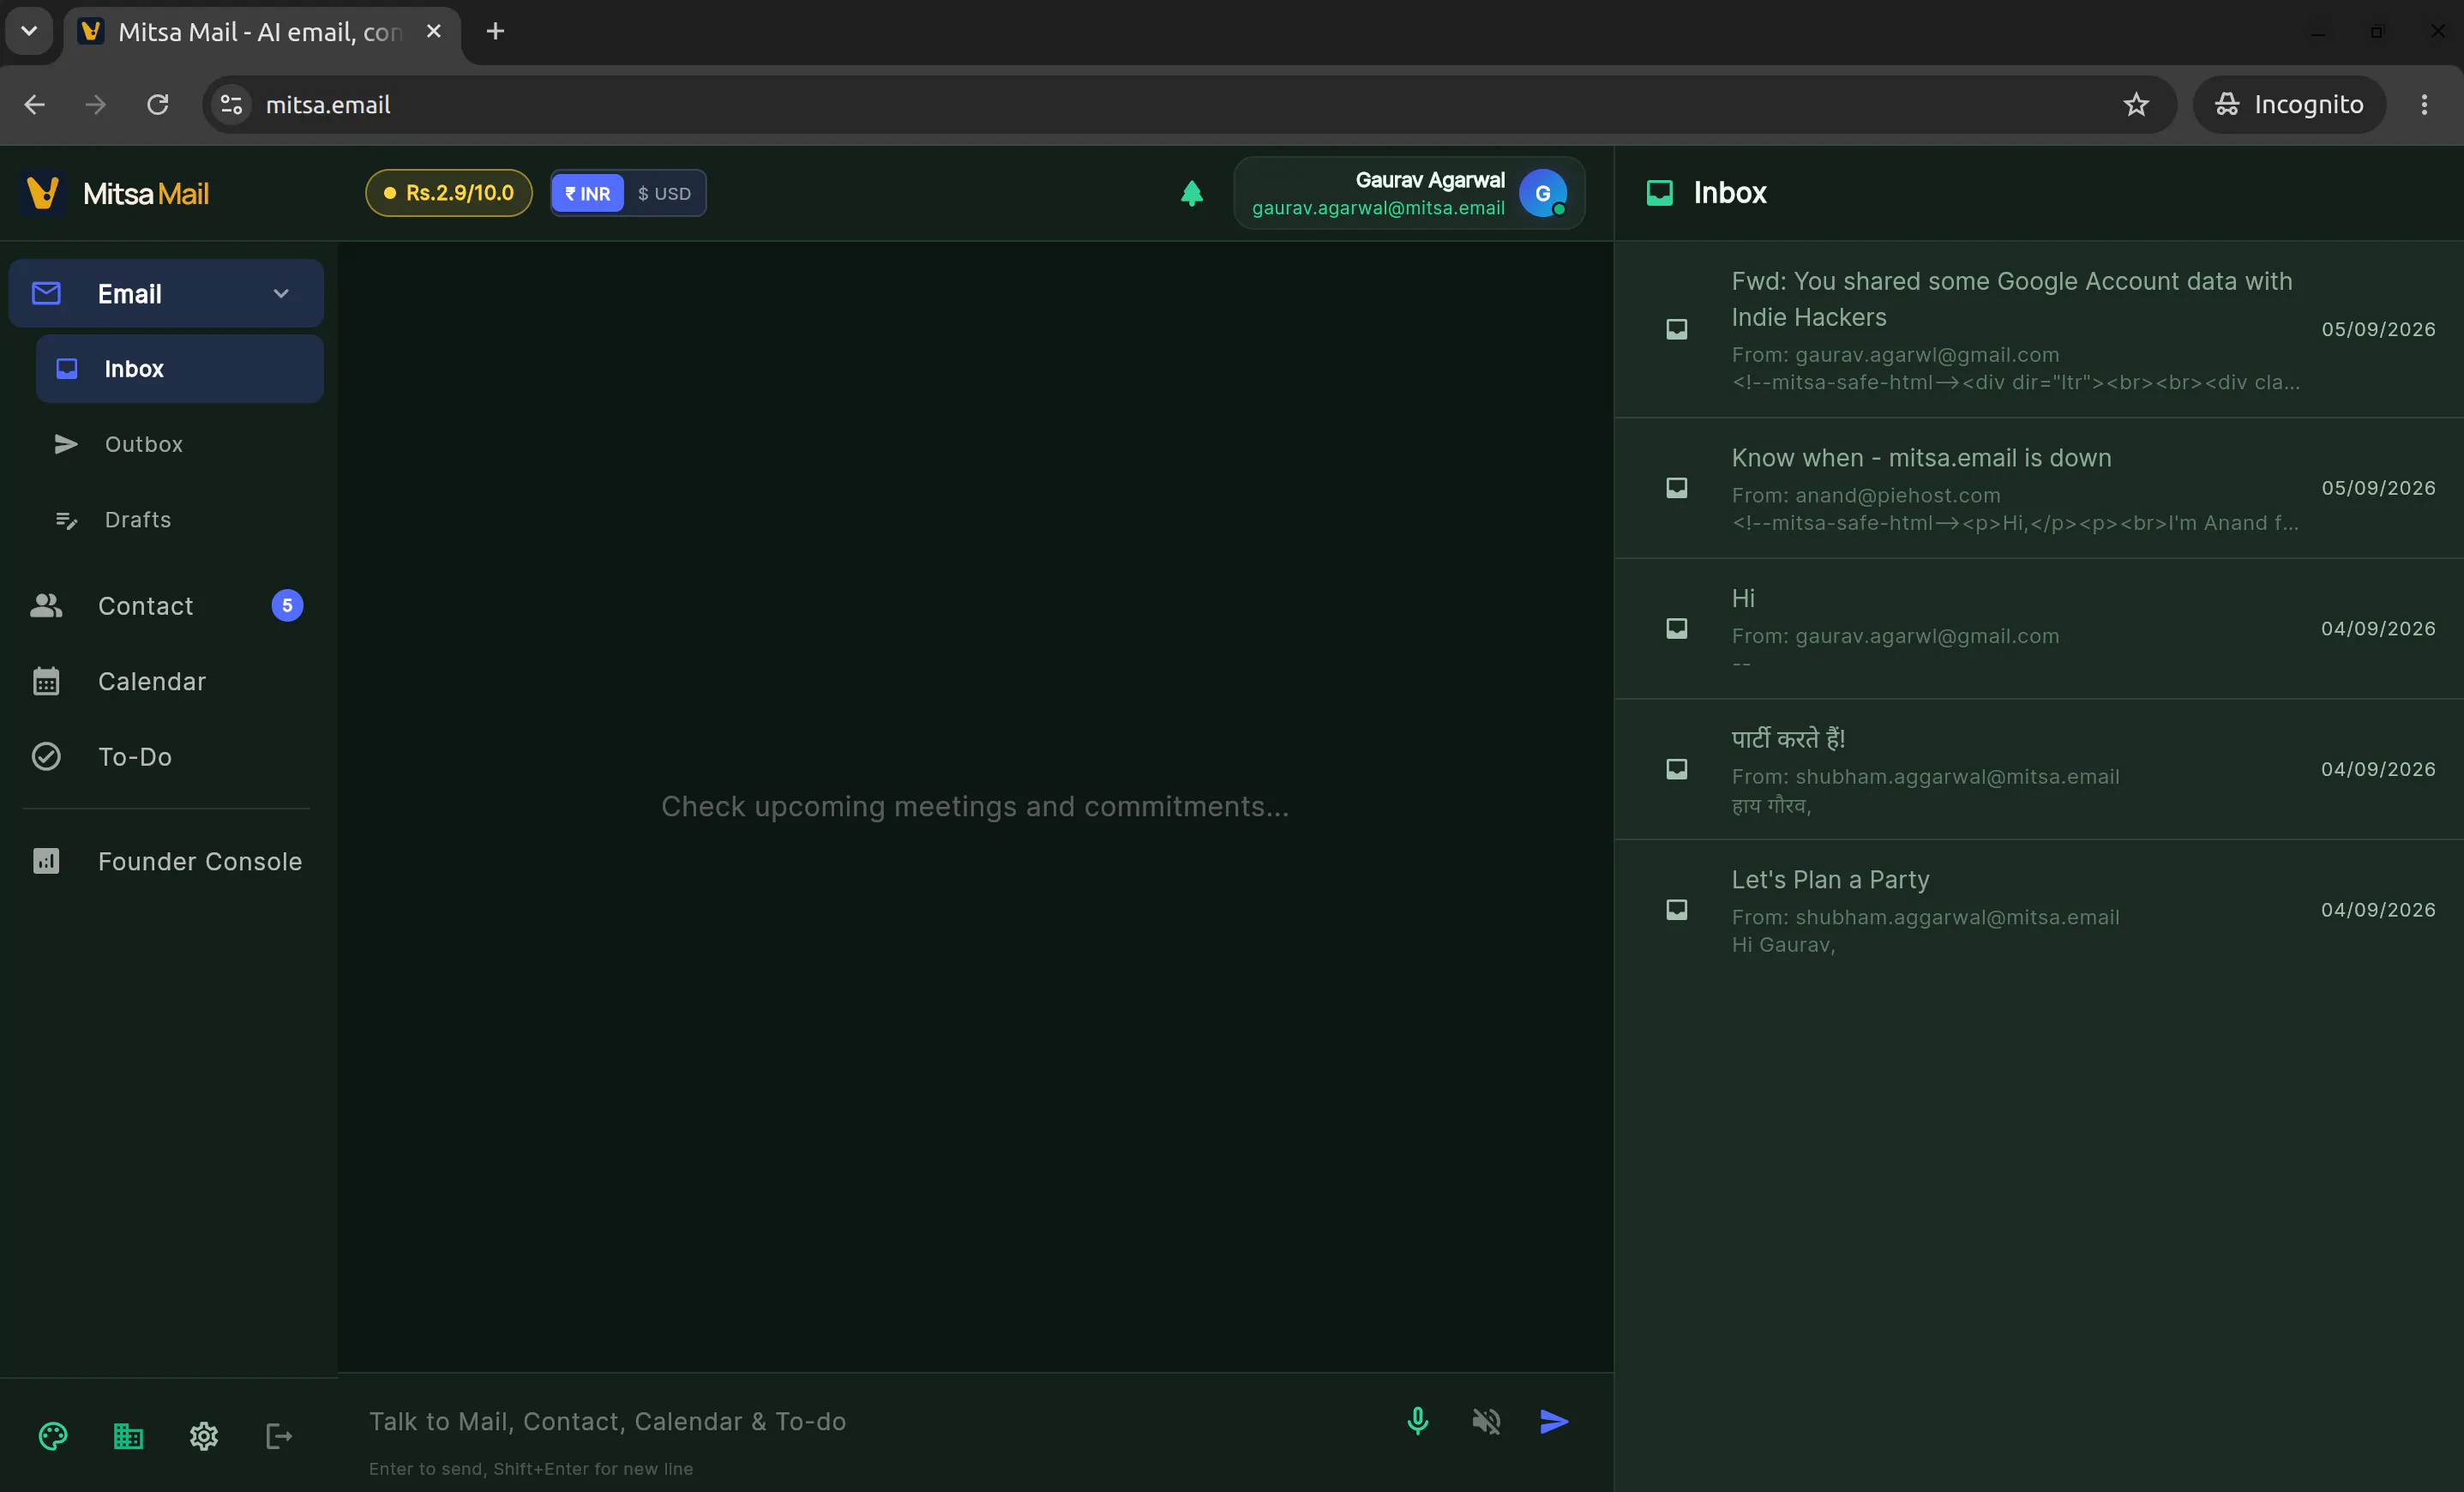Click inbox icon beside 'पार्टी करते हैं!' email

click(x=1677, y=769)
